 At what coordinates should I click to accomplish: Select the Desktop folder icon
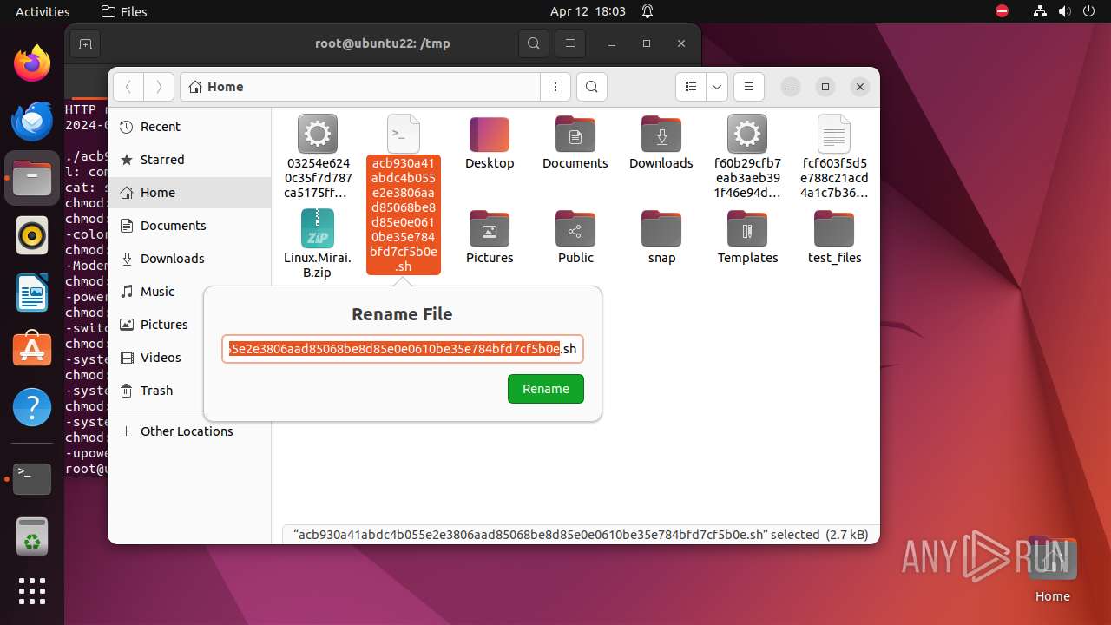pos(490,135)
